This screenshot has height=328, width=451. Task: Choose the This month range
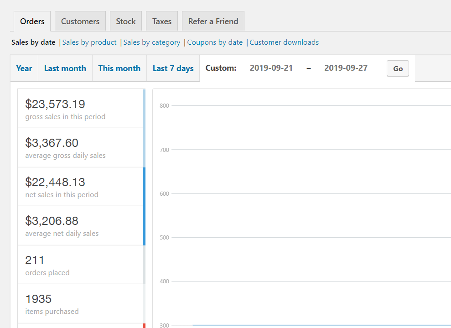(x=119, y=68)
